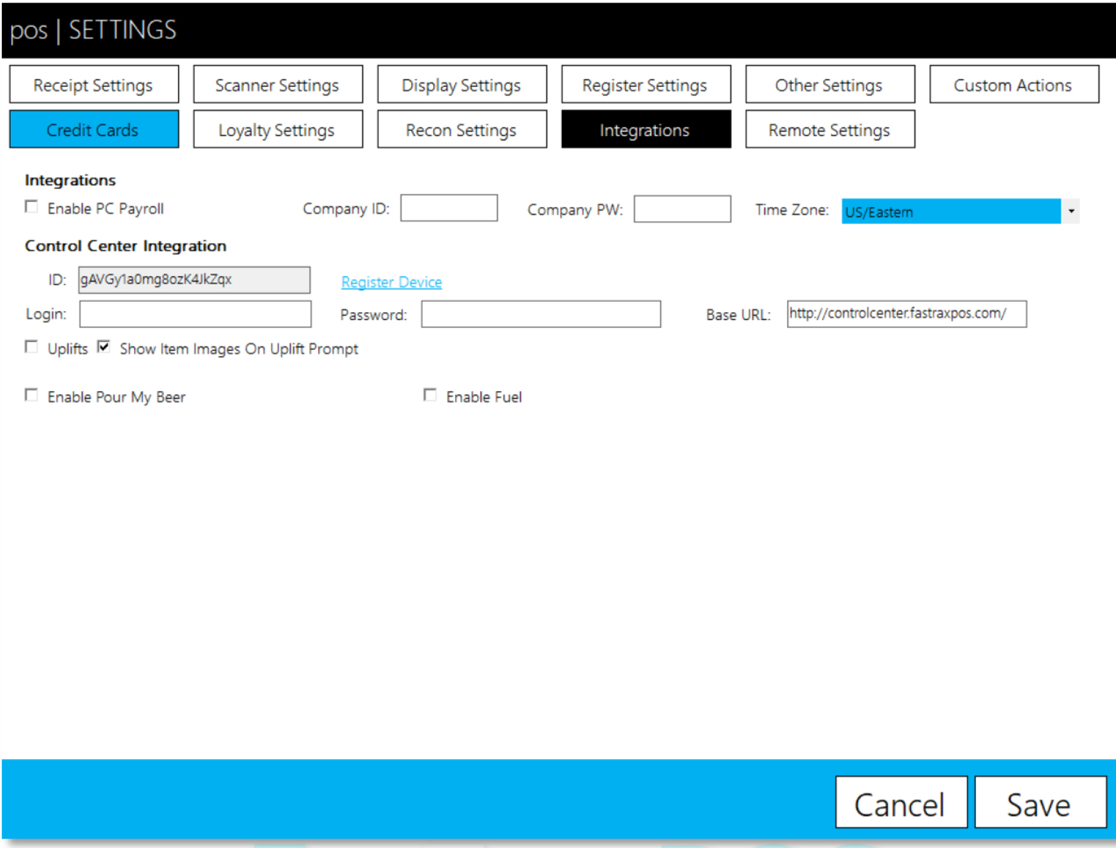The width and height of the screenshot is (1116, 848).
Task: Open Loyalty Settings tab
Action: click(x=278, y=129)
